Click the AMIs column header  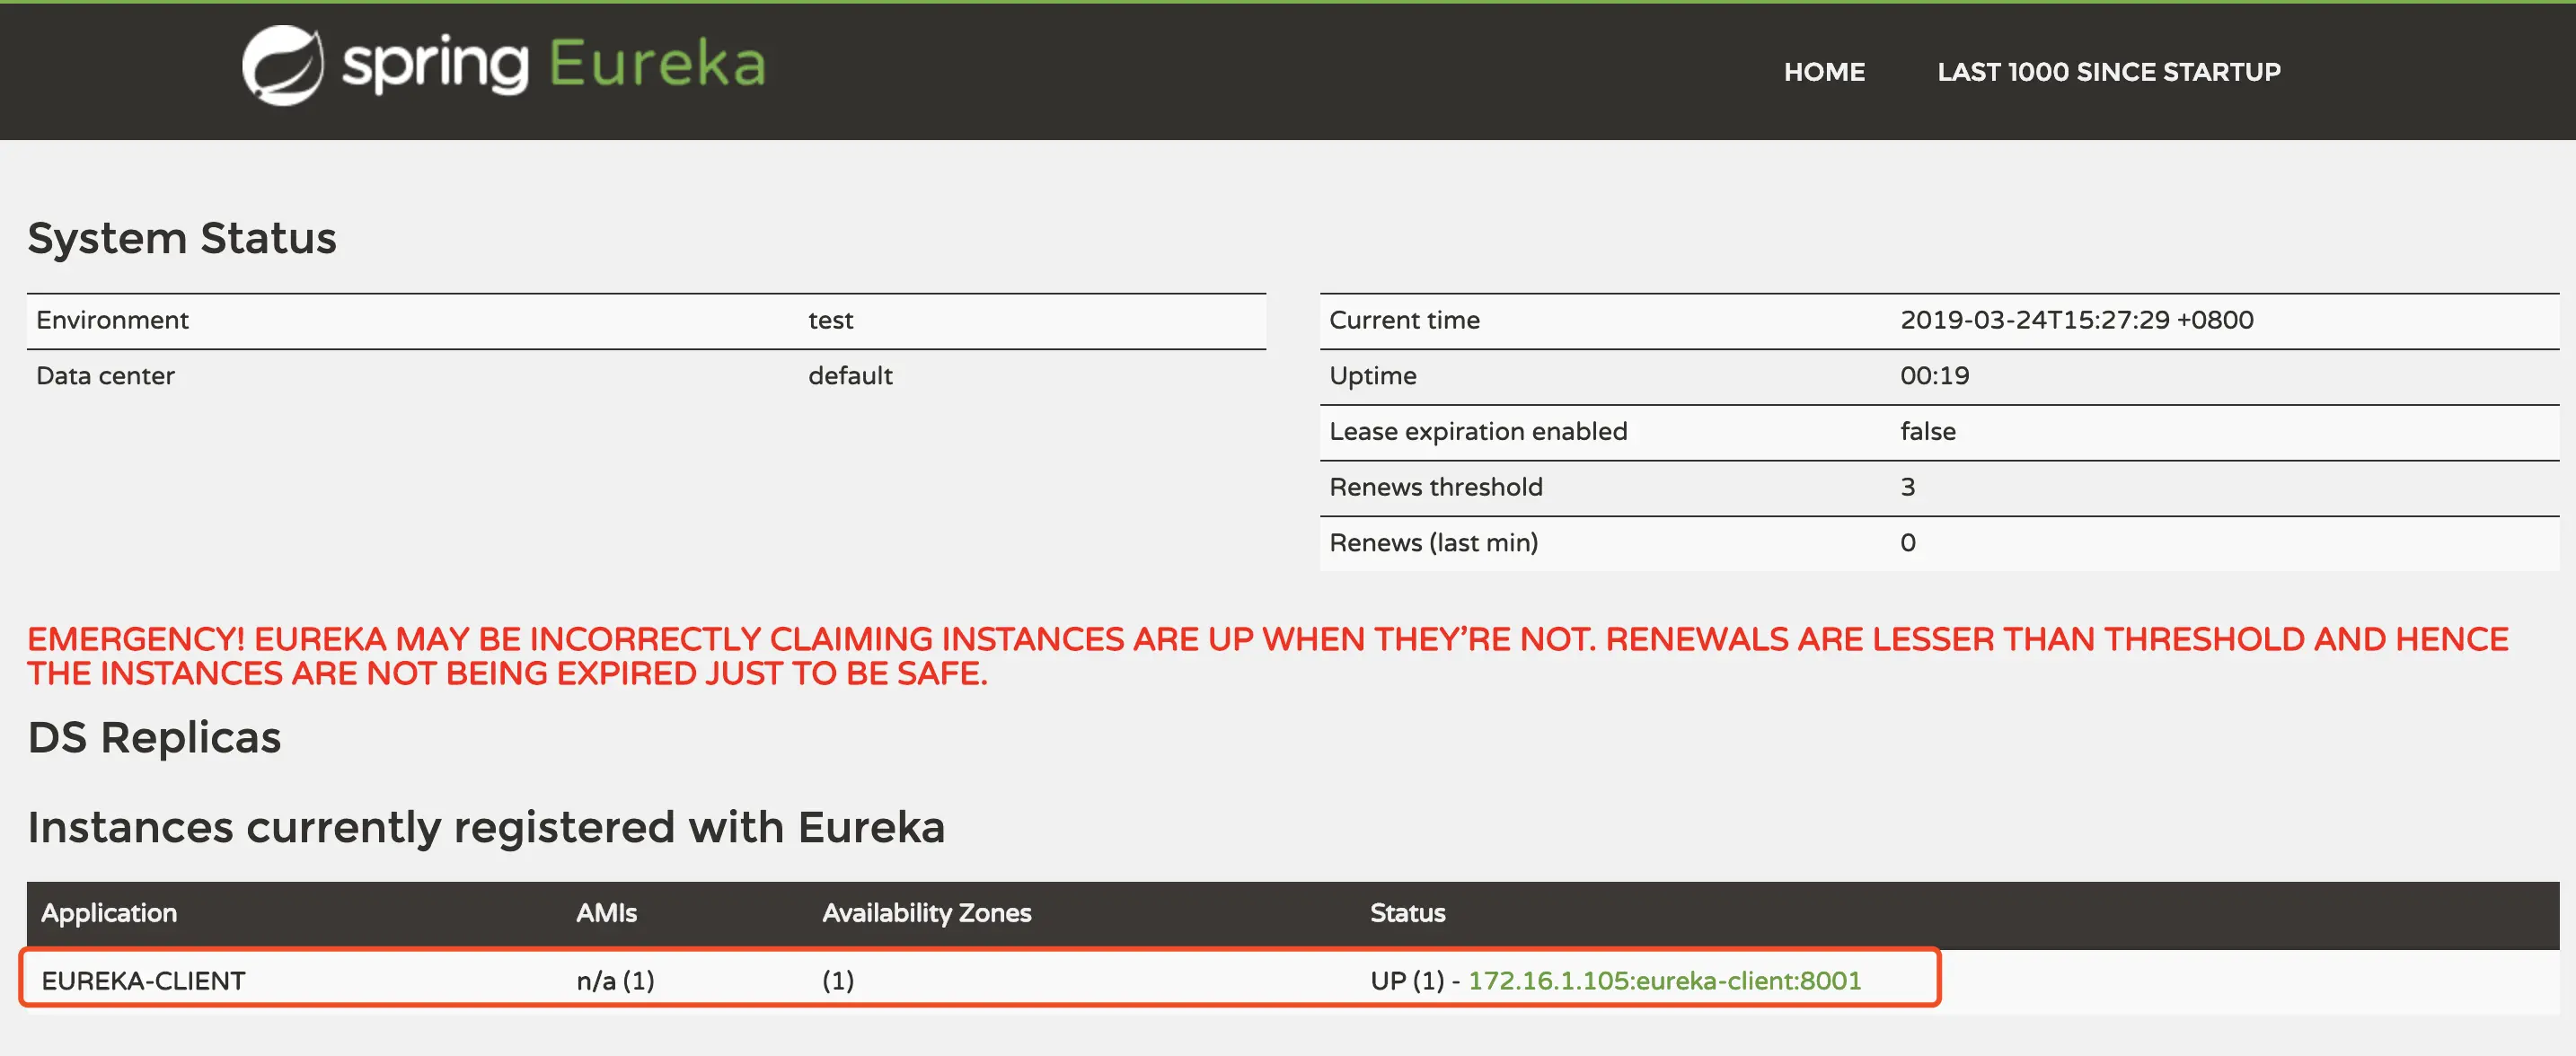coord(606,913)
